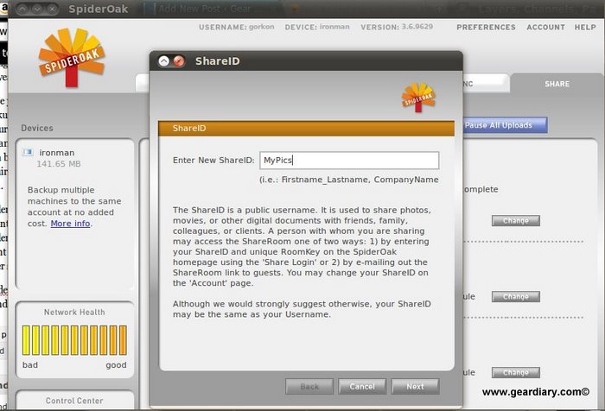Click the More info link under Devices

(x=70, y=224)
